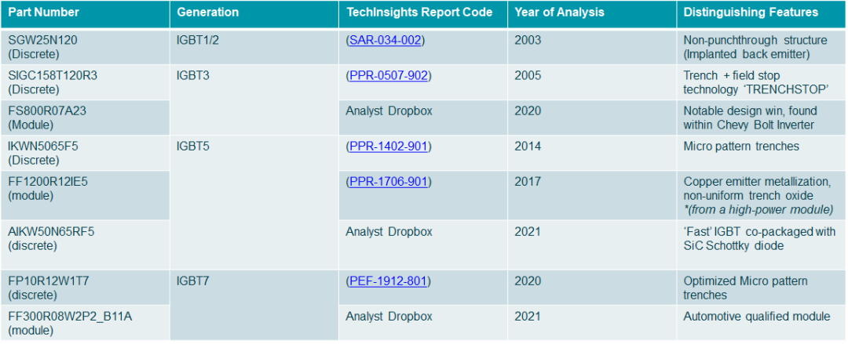Image resolution: width=848 pixels, height=344 pixels.
Task: Follow the PPR-1402-901 report link
Action: [389, 146]
